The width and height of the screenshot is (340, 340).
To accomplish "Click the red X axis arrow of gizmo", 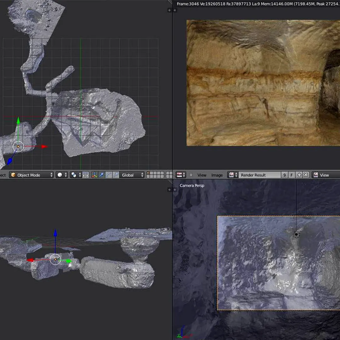I will (44, 146).
